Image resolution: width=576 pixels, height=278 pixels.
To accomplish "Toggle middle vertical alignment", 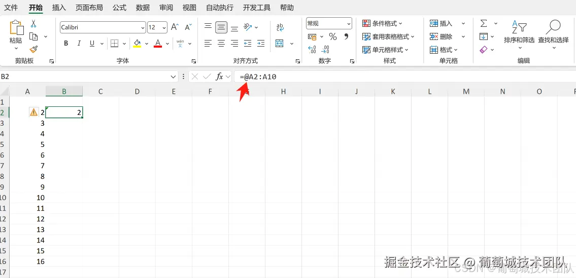I will (221, 27).
